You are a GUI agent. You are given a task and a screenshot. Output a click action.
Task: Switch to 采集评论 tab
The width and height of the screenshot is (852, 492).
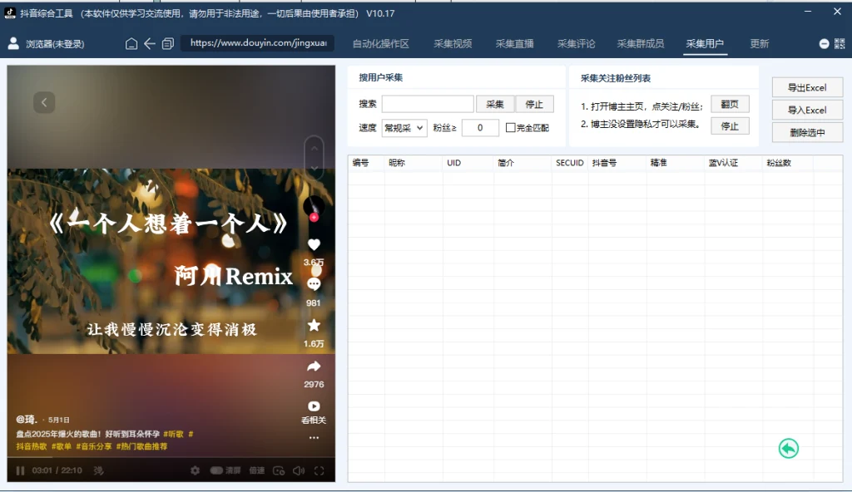[x=576, y=44]
